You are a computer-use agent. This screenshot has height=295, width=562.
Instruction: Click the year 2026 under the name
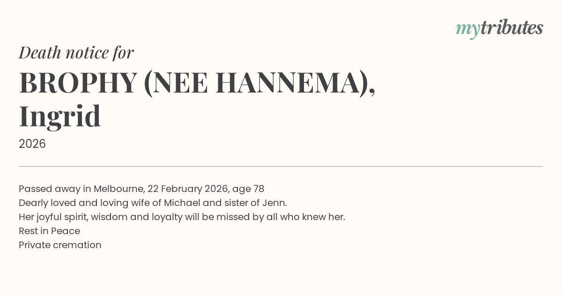click(32, 144)
